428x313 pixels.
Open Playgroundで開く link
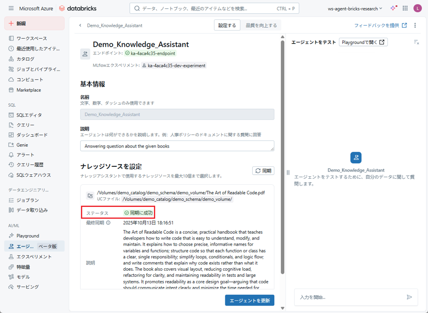tap(363, 42)
